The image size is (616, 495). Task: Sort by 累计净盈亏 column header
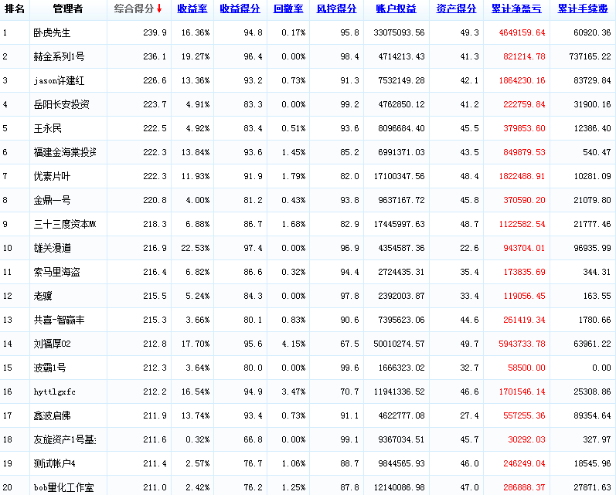pos(517,9)
